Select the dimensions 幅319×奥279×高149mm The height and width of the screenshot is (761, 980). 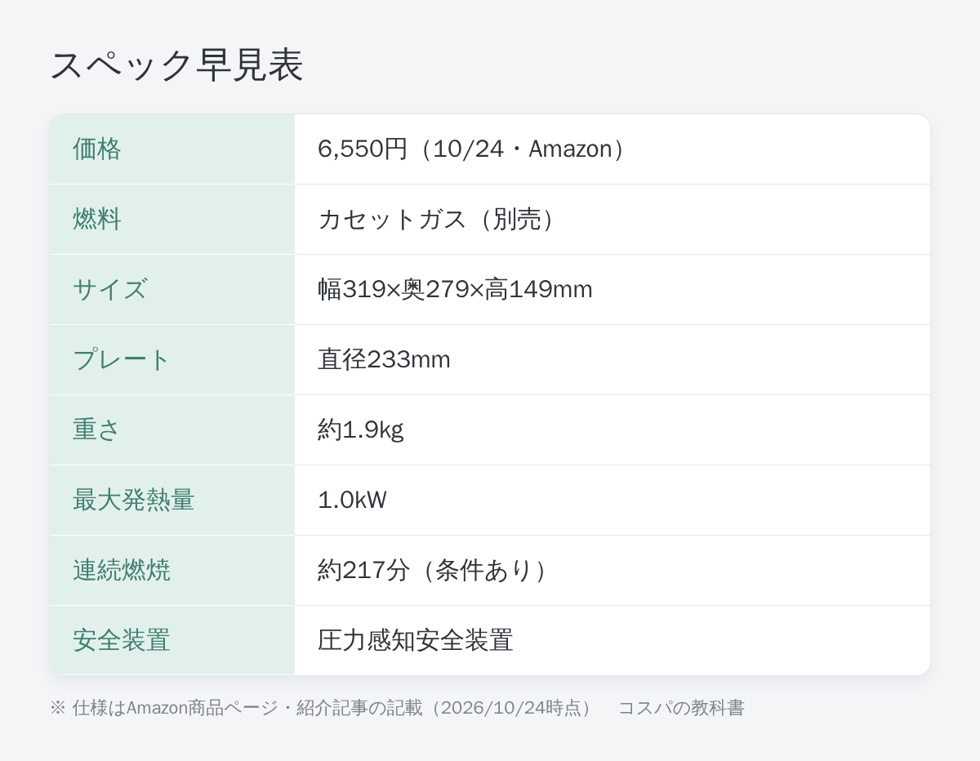pos(455,289)
